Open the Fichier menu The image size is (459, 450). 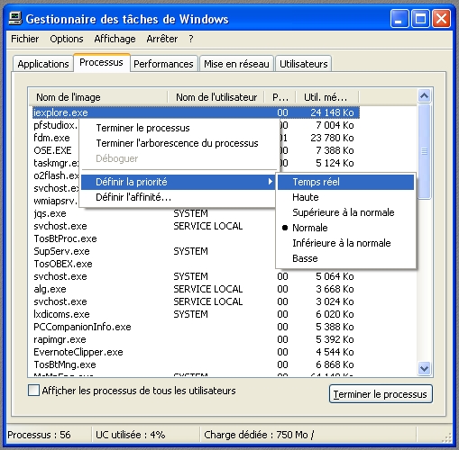click(25, 39)
